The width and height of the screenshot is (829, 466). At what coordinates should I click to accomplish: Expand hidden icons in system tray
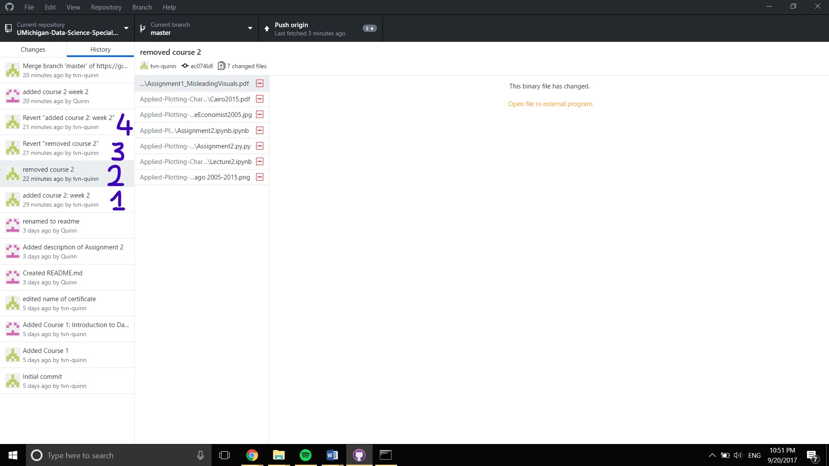click(712, 455)
